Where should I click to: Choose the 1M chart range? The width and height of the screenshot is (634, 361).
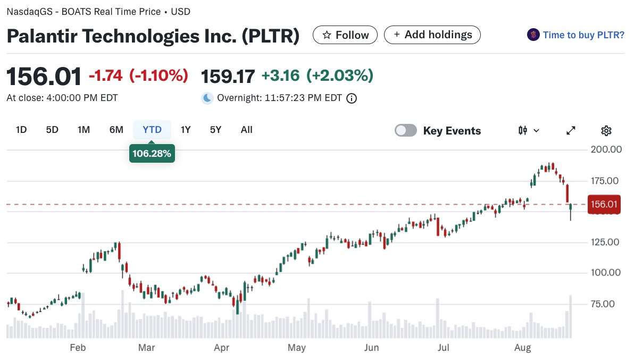click(x=84, y=130)
